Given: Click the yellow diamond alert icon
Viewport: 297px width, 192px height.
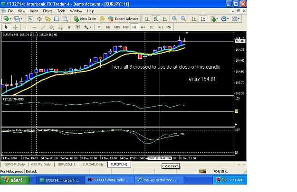Looking at the screenshot, I should (102, 18).
